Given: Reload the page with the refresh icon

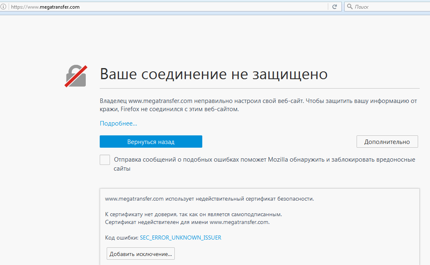Looking at the screenshot, I should pos(334,7).
